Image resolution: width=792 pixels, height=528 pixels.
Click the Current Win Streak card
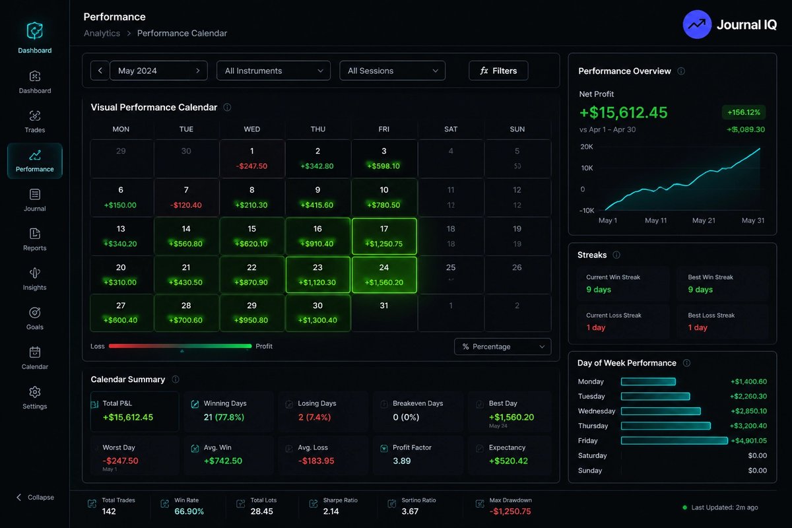[x=624, y=283]
